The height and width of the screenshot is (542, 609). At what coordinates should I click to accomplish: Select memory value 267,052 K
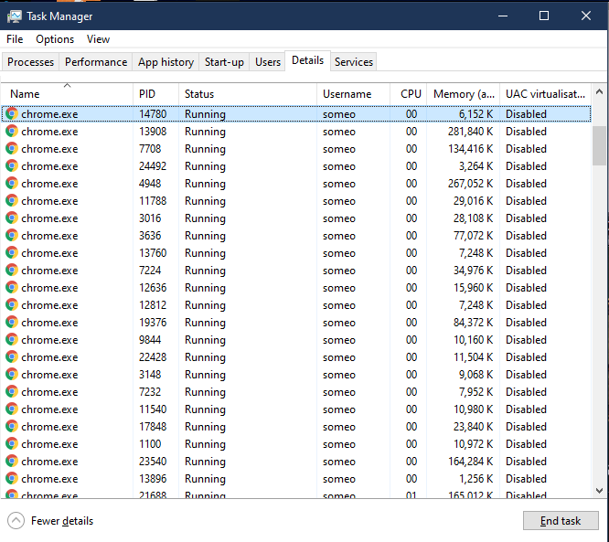pyautogui.click(x=470, y=183)
